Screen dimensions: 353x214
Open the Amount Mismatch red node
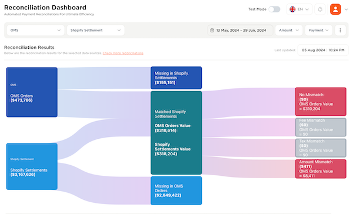(x=321, y=169)
